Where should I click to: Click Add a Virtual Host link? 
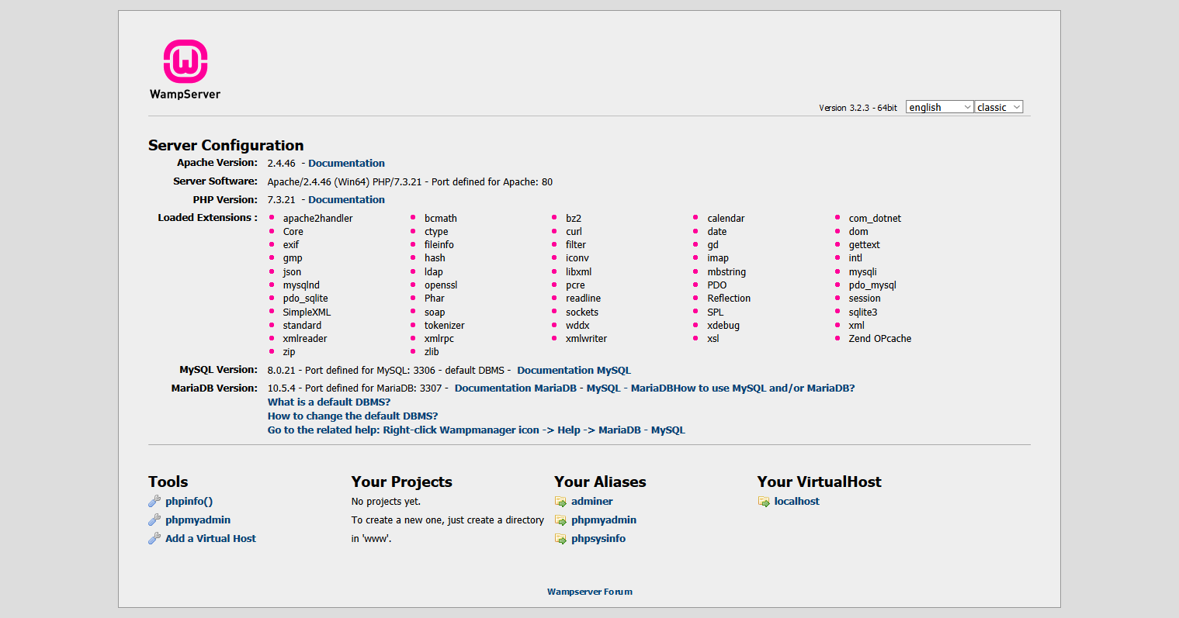pos(210,539)
